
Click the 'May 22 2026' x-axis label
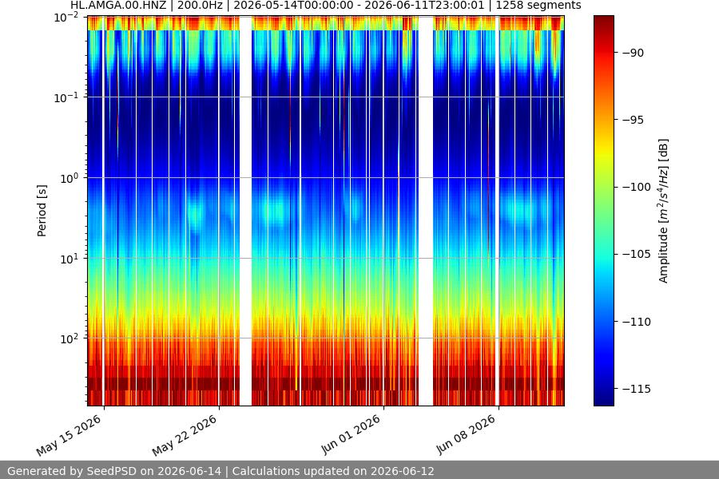click(x=184, y=435)
